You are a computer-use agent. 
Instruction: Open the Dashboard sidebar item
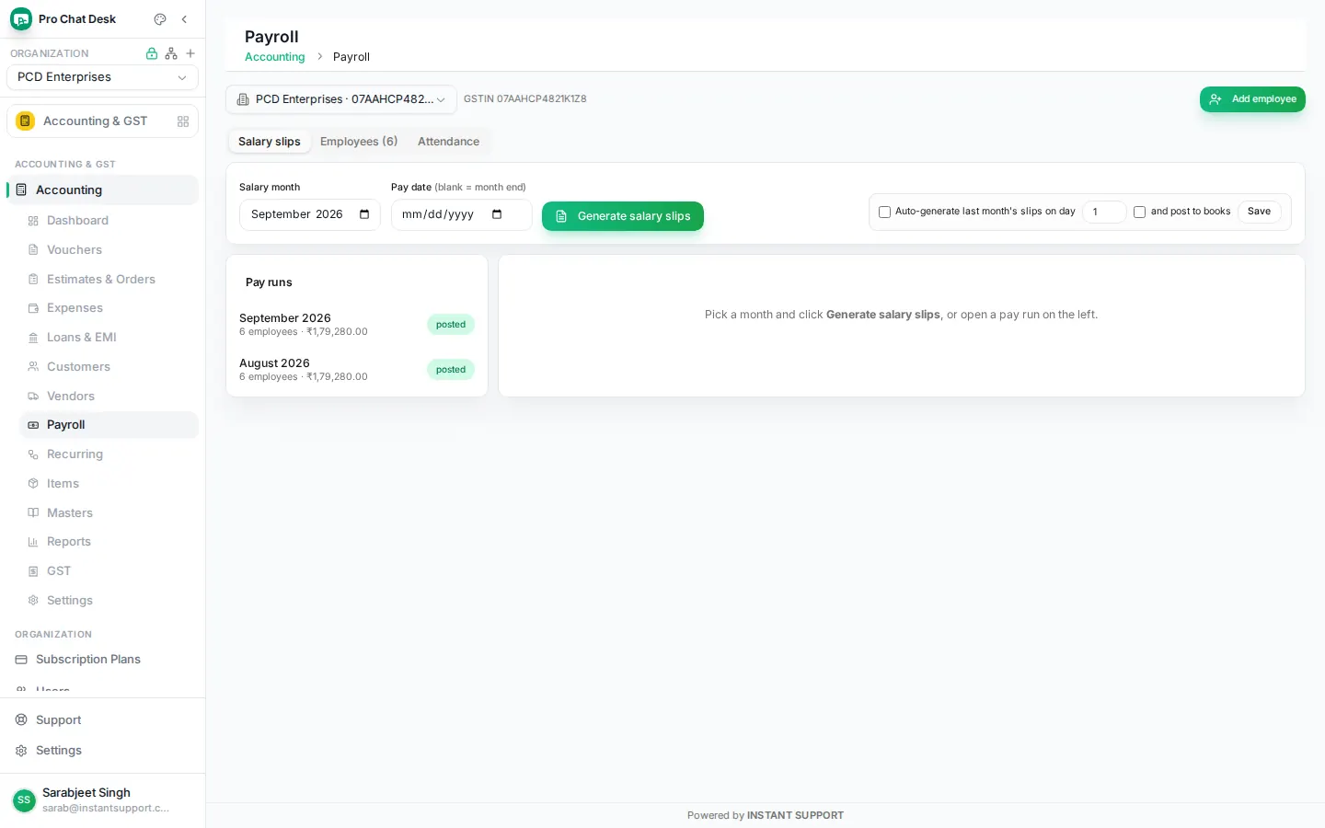pyautogui.click(x=109, y=221)
